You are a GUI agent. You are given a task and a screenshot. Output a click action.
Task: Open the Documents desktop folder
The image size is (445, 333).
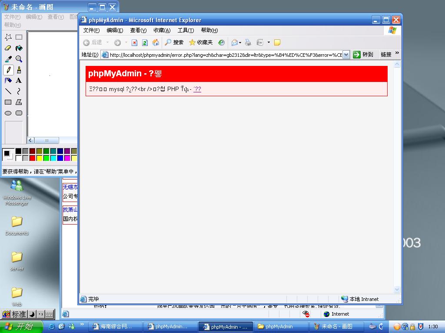17,225
